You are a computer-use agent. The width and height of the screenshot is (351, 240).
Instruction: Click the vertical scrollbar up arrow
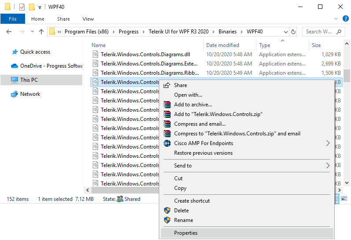click(347, 44)
